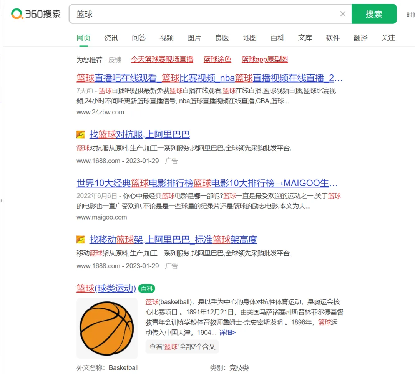
Task: Switch to the 百科 tab
Action: pos(277,38)
